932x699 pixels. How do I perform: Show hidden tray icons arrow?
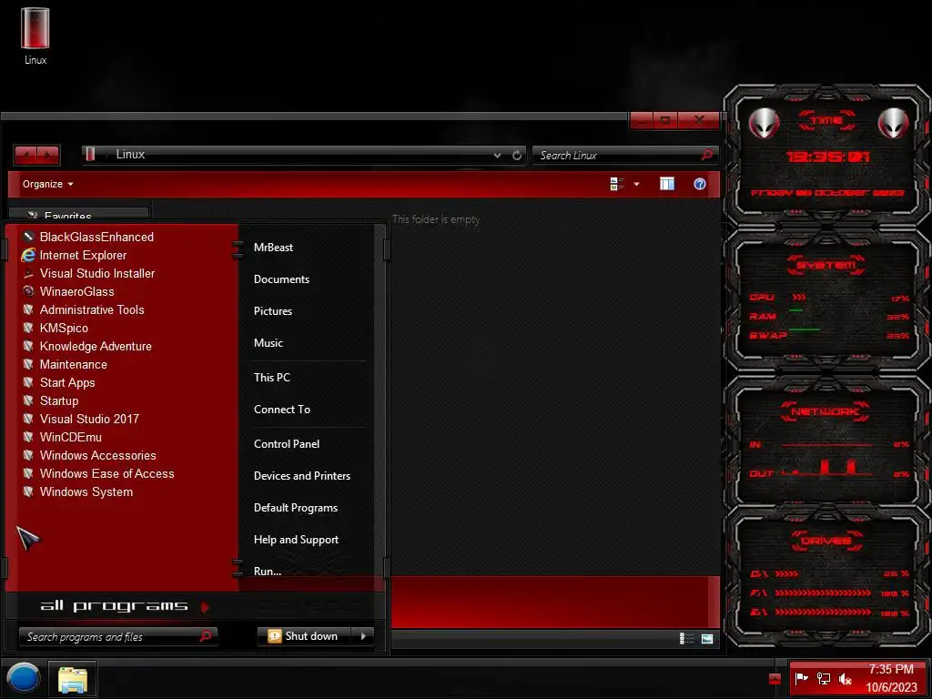[x=775, y=679]
